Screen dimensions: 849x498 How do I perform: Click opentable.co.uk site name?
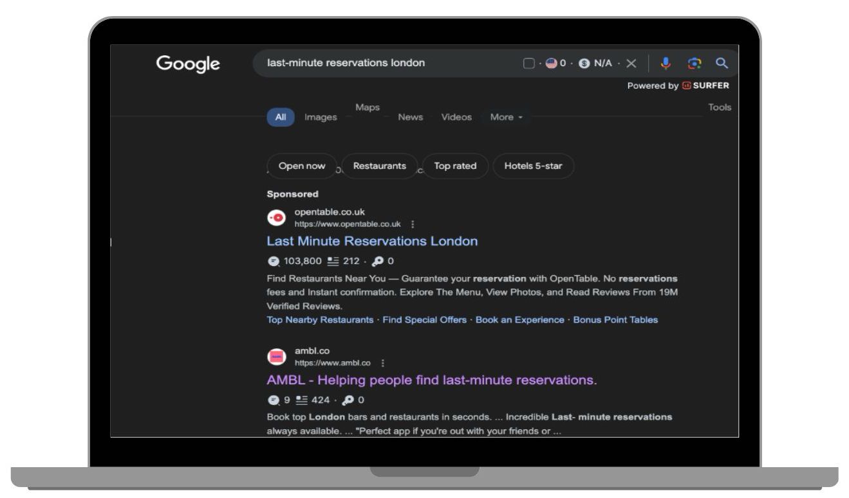pos(330,212)
